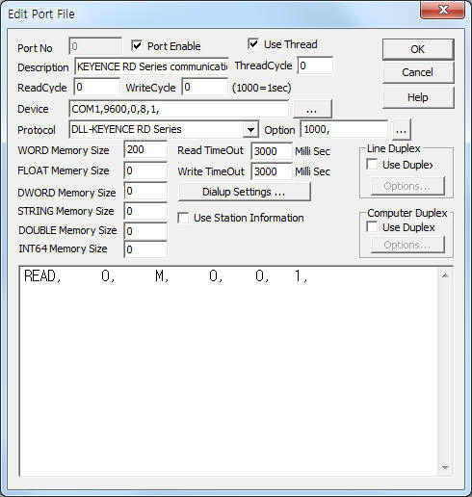This screenshot has height=497, width=472.
Task: Click the STRING Memory Size field
Action: (145, 211)
